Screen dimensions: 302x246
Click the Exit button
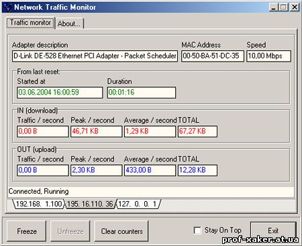click(x=273, y=231)
